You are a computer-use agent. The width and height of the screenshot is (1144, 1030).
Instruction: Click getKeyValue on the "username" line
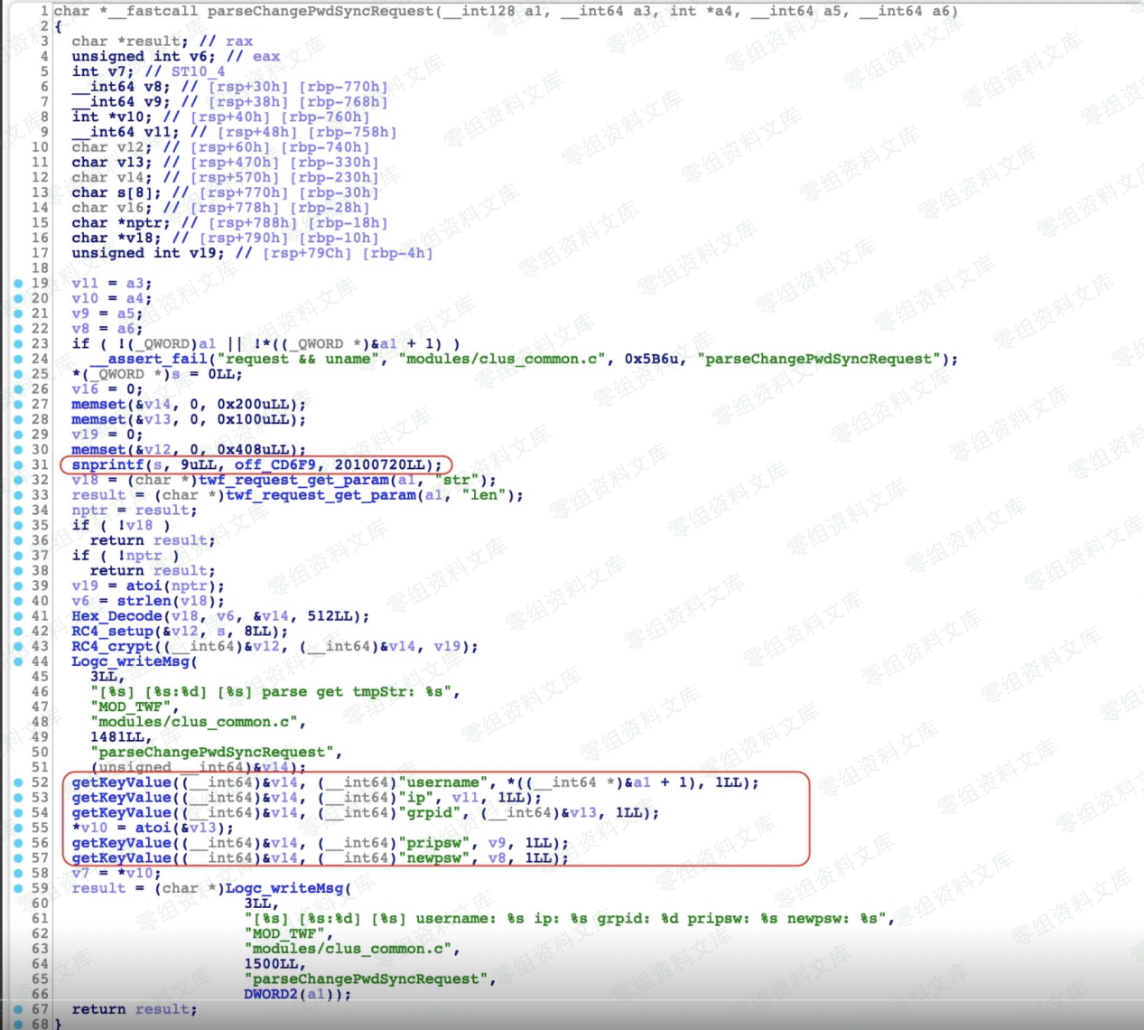121,782
